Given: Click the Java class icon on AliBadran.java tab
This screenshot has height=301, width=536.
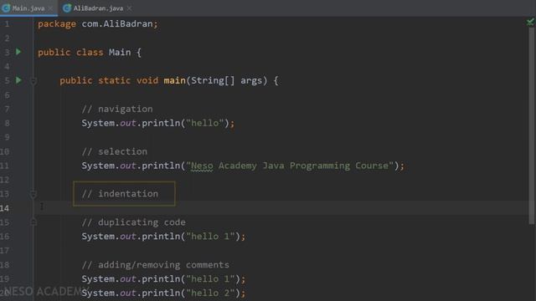Looking at the screenshot, I should [67, 8].
